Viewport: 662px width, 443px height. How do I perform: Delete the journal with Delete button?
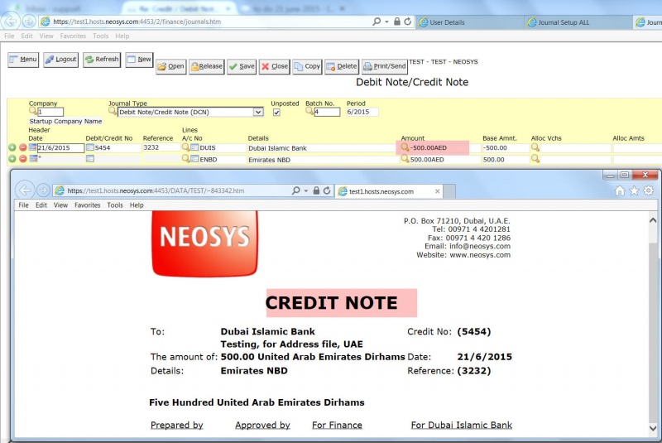pyautogui.click(x=342, y=66)
